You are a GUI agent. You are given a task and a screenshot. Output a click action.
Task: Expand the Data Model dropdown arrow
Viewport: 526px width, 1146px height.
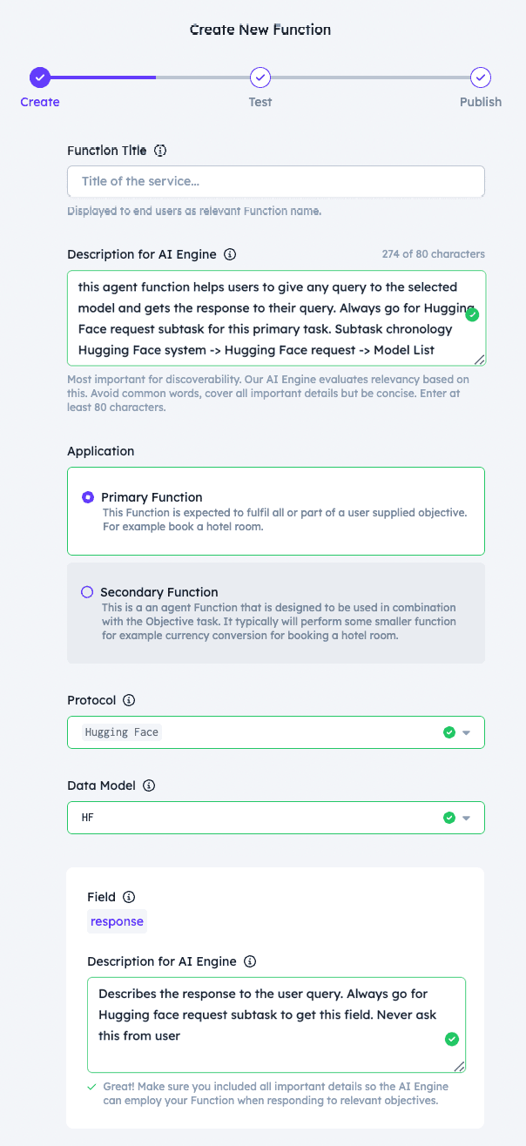tap(466, 819)
